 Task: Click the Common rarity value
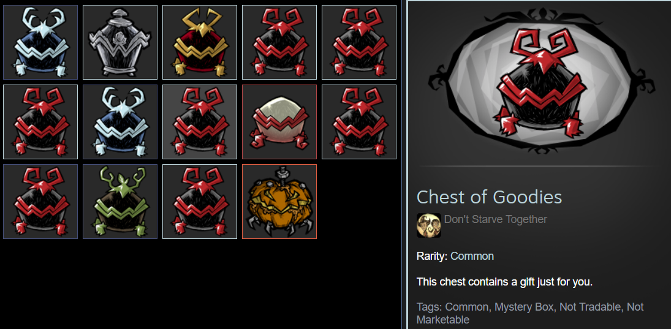click(x=472, y=256)
